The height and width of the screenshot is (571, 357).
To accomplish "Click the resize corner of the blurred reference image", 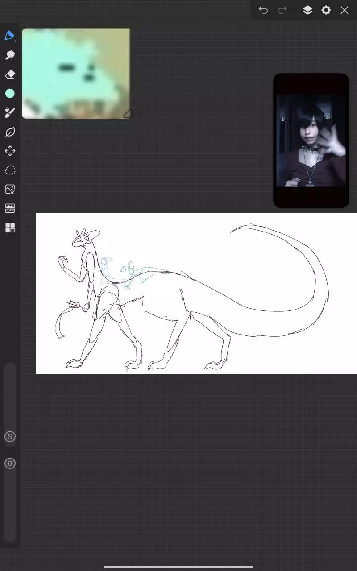I will click(x=127, y=114).
